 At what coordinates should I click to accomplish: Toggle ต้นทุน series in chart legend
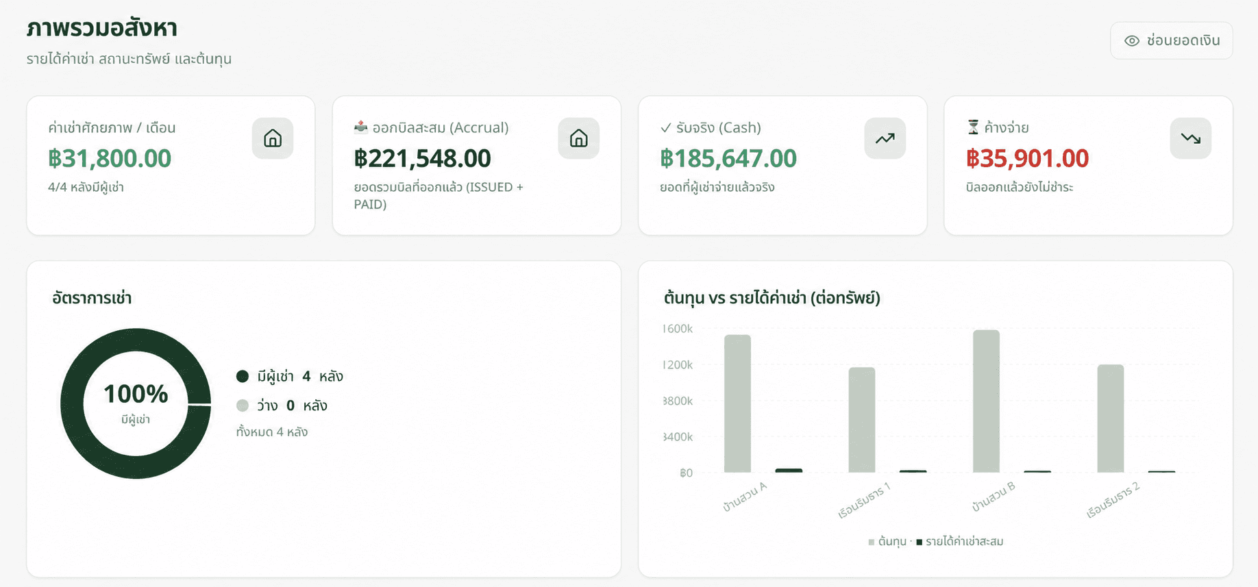pos(887,542)
